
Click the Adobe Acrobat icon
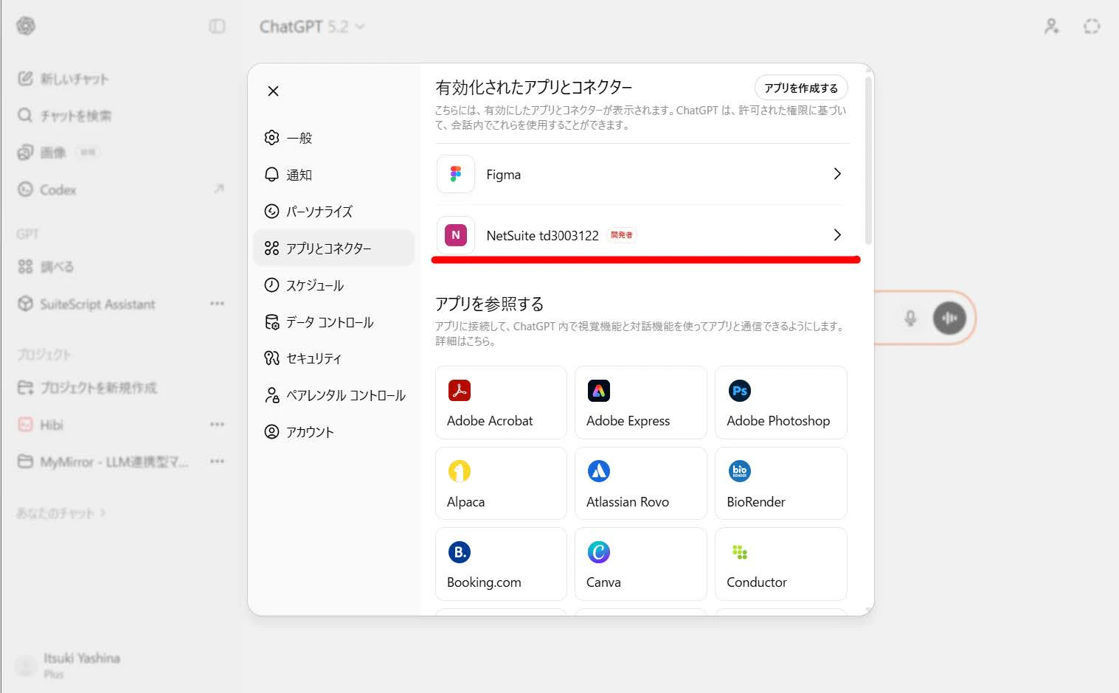pos(460,391)
